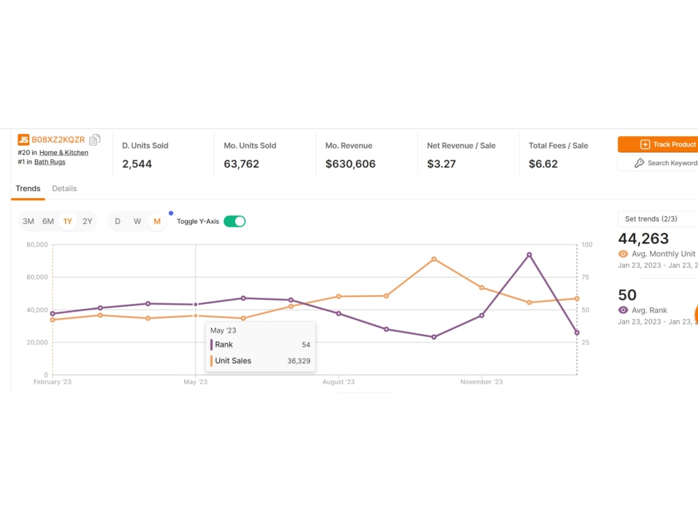This screenshot has width=698, height=523.
Task: Switch chart to daily (D) view
Action: coord(117,222)
